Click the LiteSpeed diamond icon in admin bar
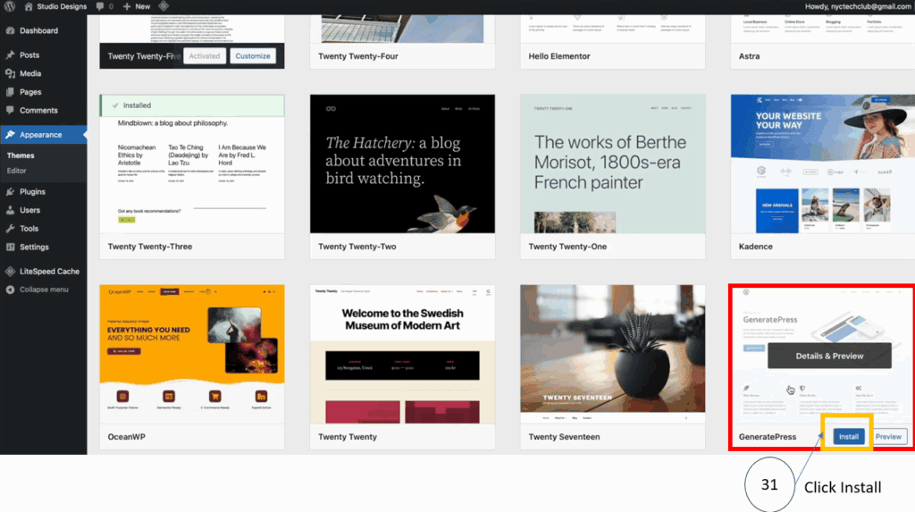 pos(164,6)
